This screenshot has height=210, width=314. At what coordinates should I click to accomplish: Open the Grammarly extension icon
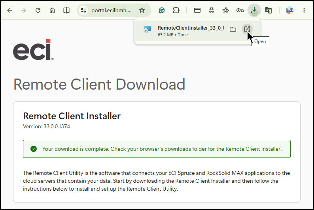coord(162,10)
